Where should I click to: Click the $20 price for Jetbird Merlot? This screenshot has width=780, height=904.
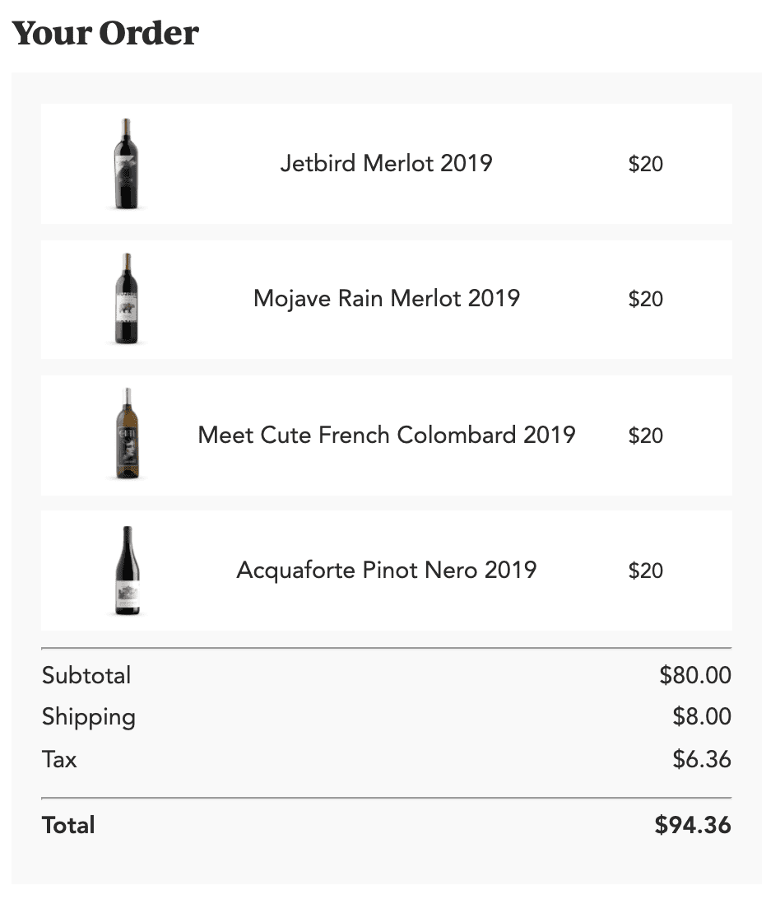(645, 164)
